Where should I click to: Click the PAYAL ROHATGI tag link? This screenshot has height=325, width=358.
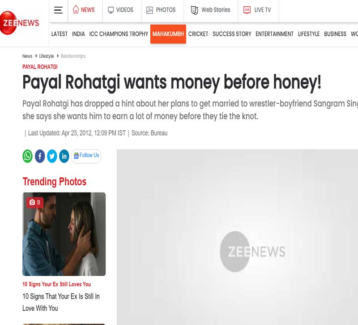pos(40,67)
